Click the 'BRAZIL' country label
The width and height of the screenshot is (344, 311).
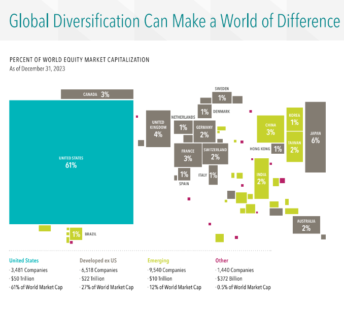coord(91,234)
